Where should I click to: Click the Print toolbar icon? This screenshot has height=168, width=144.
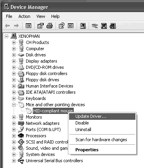point(50,26)
